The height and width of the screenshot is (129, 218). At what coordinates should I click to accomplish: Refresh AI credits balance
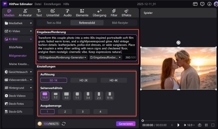[64, 124]
